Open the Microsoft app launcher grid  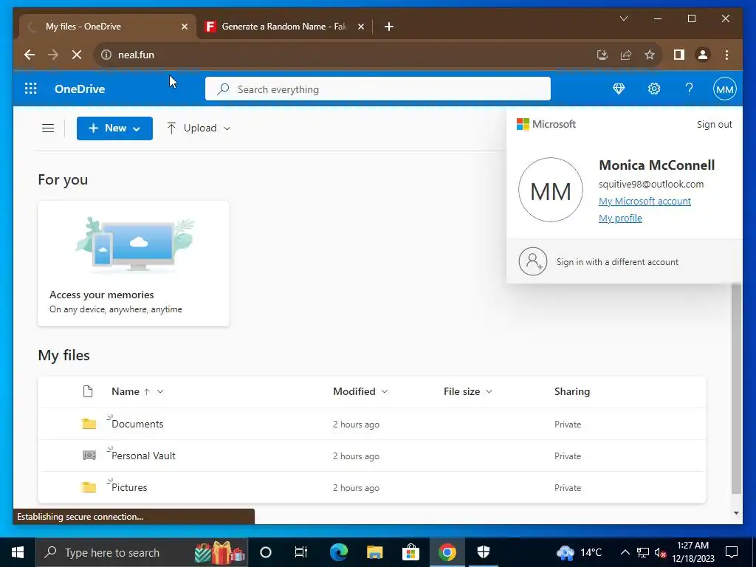pyautogui.click(x=31, y=89)
